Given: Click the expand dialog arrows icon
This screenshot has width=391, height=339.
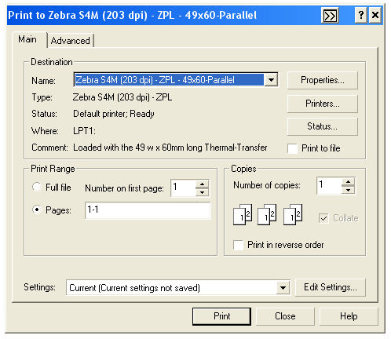Looking at the screenshot, I should click(x=330, y=16).
